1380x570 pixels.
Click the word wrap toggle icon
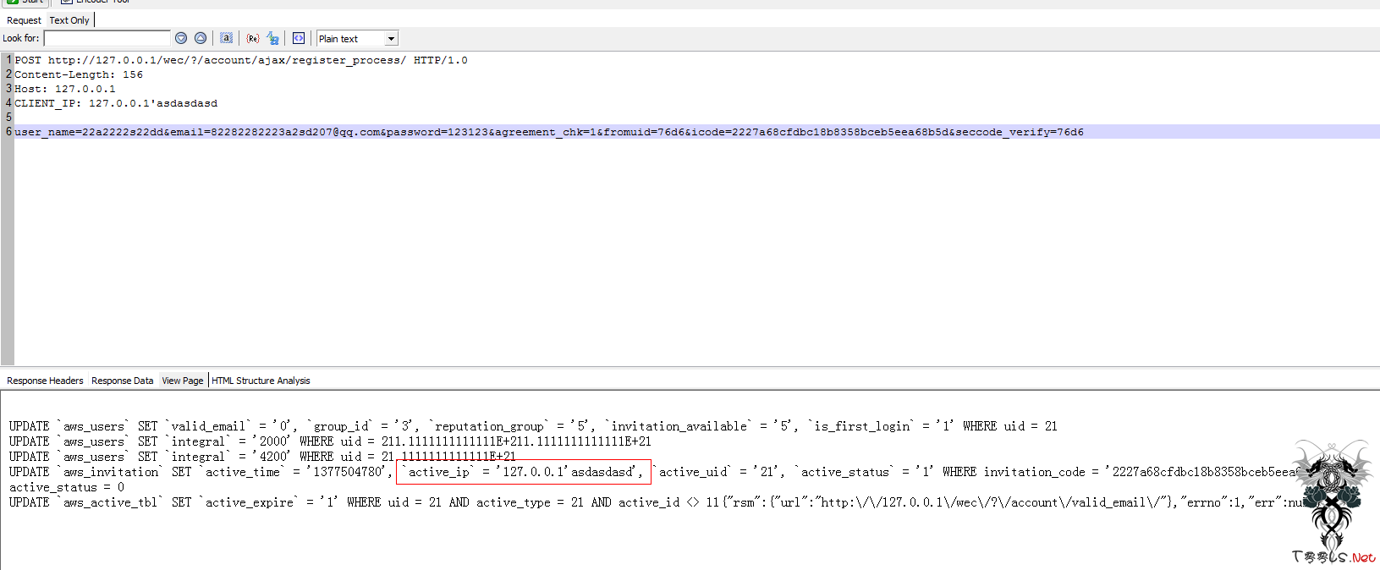[x=299, y=38]
